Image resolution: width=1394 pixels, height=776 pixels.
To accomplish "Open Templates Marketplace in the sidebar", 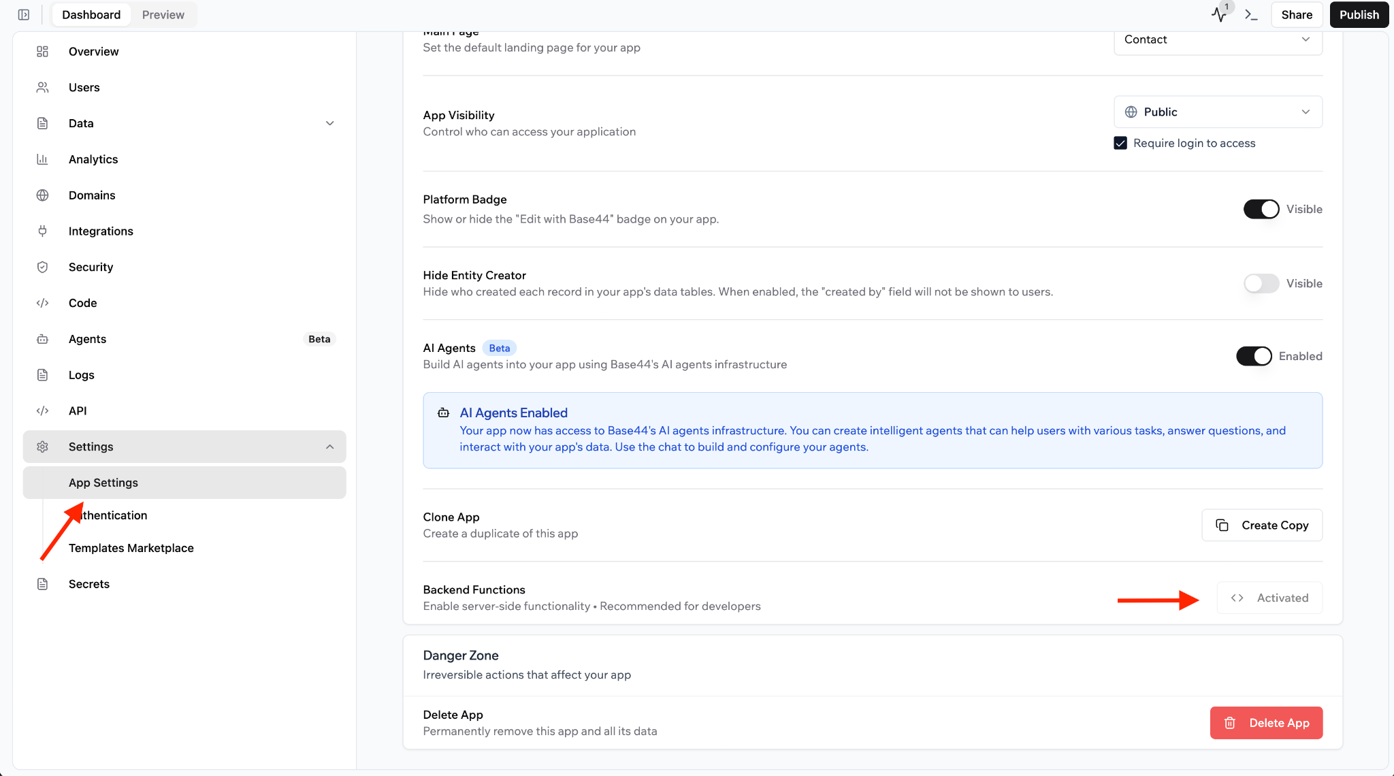I will [x=131, y=548].
